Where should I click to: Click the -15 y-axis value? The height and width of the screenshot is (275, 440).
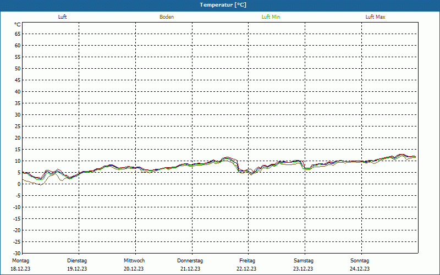pyautogui.click(x=17, y=218)
